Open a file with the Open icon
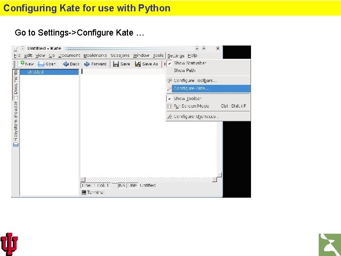This screenshot has width=341, height=256. (41, 64)
